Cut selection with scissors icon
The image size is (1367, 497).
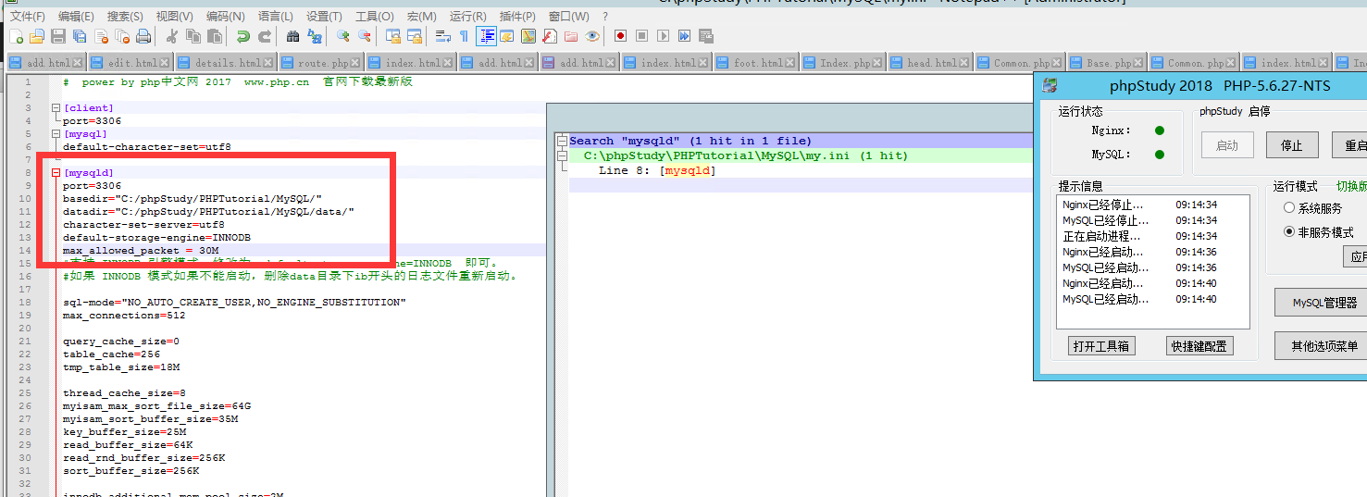[171, 36]
